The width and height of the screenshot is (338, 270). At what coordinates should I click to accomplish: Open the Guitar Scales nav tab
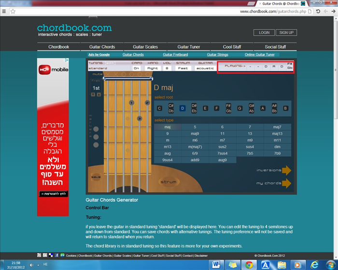pyautogui.click(x=145, y=47)
